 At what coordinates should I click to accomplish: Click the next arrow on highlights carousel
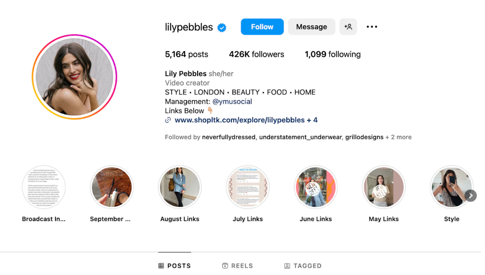[471, 196]
